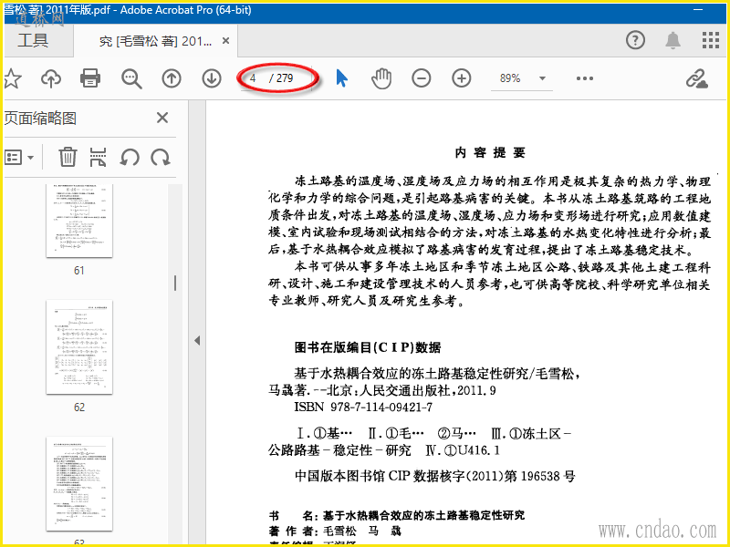The height and width of the screenshot is (547, 730).
Task: Zoom in with the plus button
Action: 462,78
